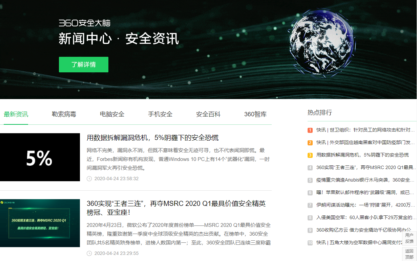Click clock icon beside 2020-04-24 23:29:55
Image resolution: width=417 pixels, height=261 pixels.
click(x=89, y=253)
